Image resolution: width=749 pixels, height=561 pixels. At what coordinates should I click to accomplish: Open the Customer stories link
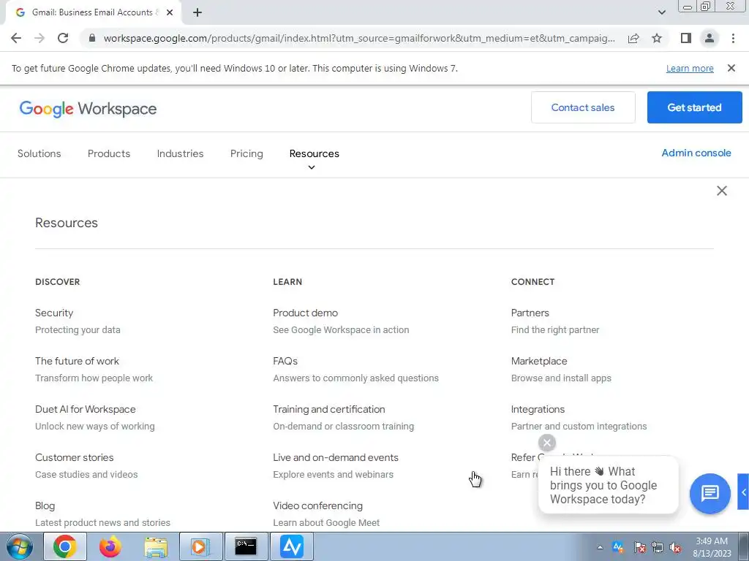tap(74, 457)
